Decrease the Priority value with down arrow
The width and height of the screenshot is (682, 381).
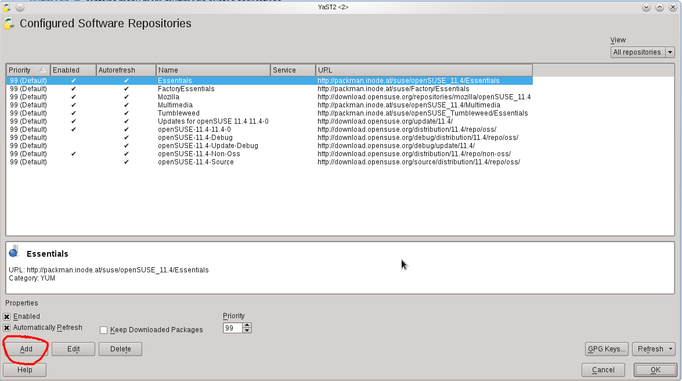pyautogui.click(x=247, y=330)
